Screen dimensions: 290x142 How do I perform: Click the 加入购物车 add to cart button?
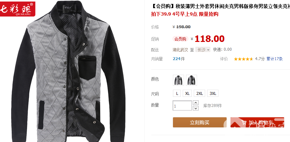click(x=257, y=123)
